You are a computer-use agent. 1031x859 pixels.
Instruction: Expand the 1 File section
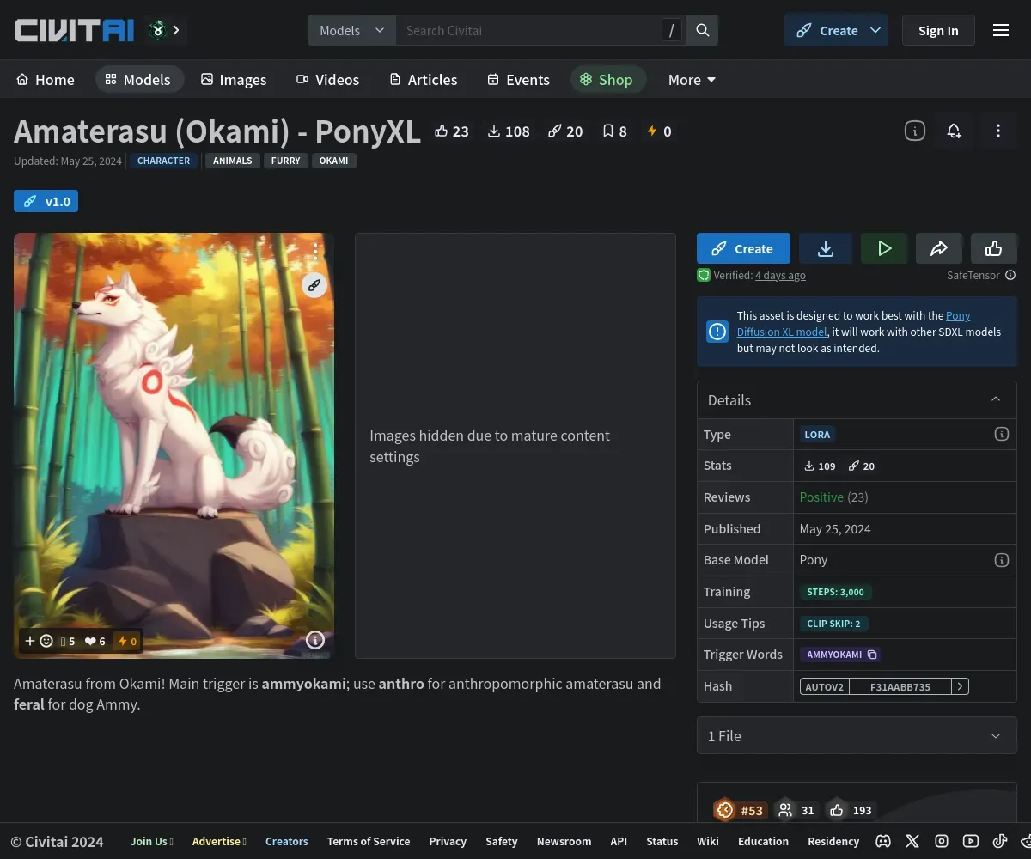857,735
